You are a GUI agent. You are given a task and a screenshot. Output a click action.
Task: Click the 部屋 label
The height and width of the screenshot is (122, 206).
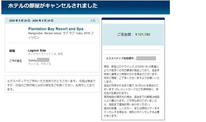(12, 51)
